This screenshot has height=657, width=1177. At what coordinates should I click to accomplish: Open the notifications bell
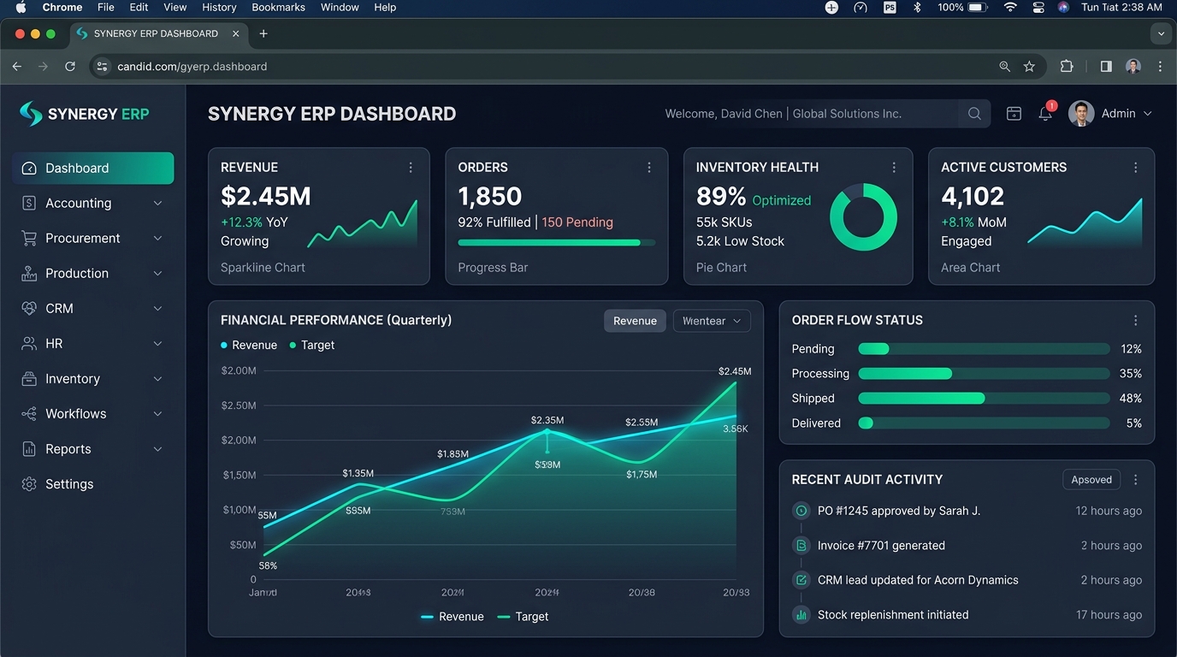point(1045,114)
